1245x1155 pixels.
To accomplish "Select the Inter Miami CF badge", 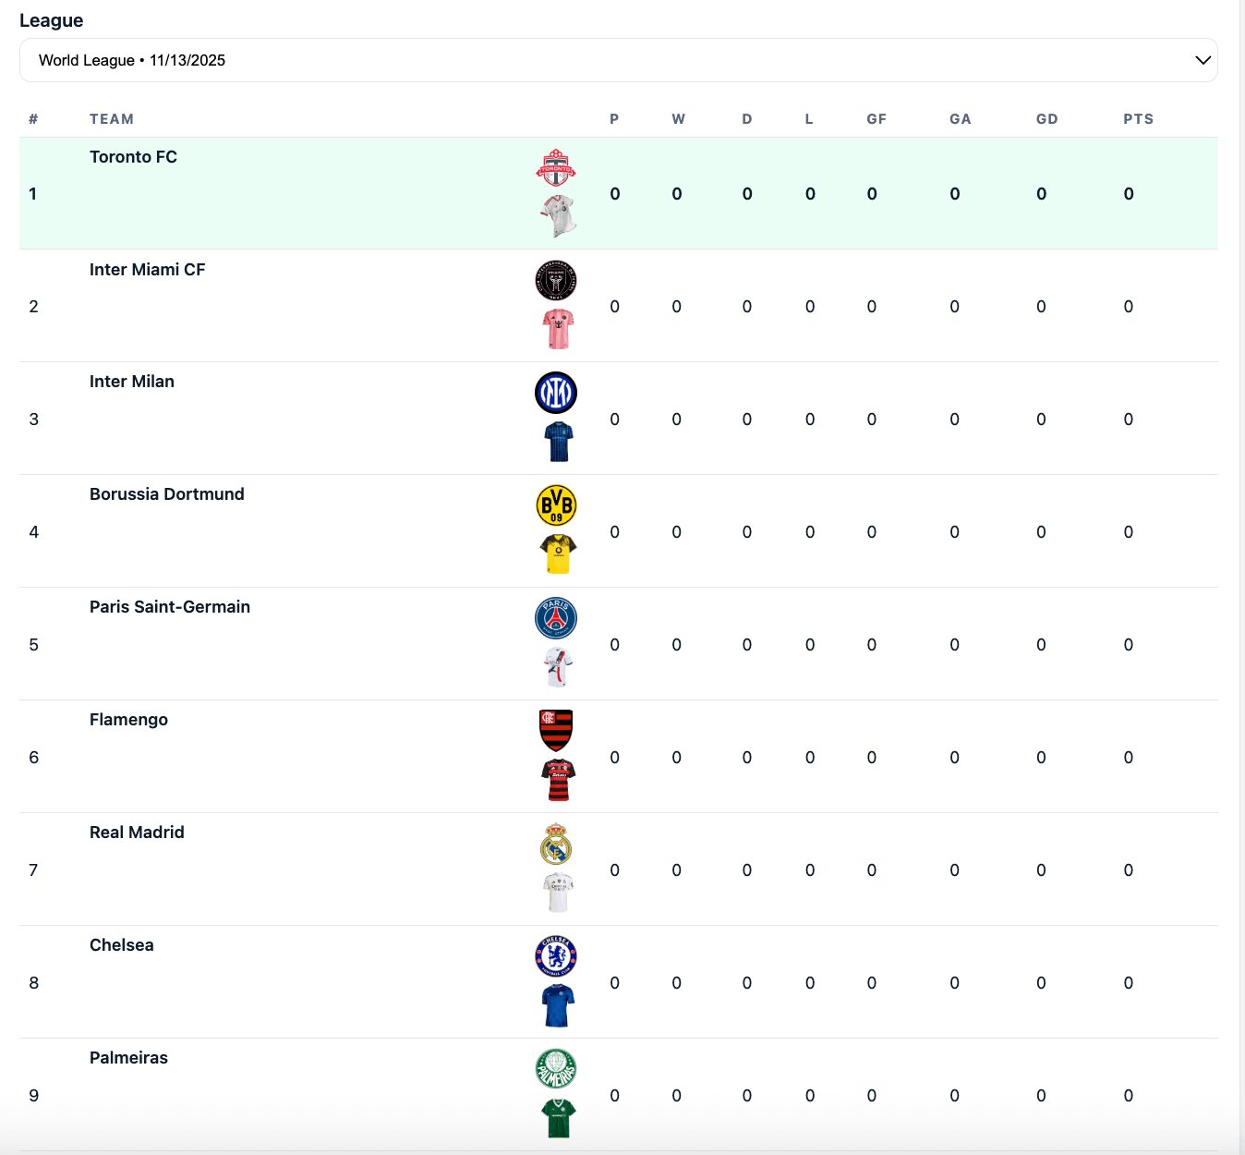I will (556, 280).
